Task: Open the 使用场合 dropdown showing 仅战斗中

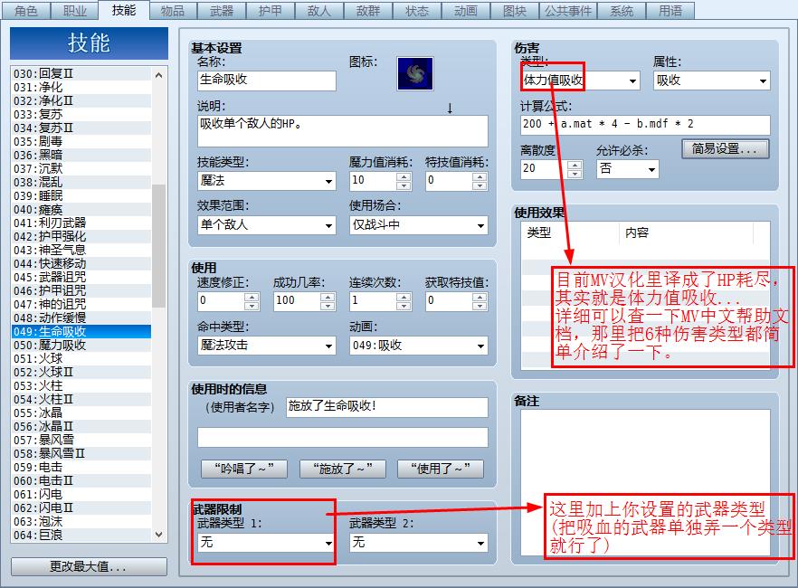Action: [x=418, y=225]
